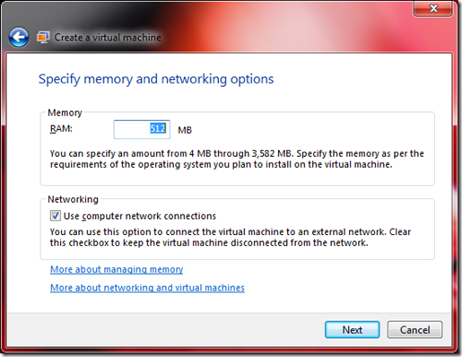Open More about networking and virtual machines
Image resolution: width=462 pixels, height=357 pixels.
point(147,288)
